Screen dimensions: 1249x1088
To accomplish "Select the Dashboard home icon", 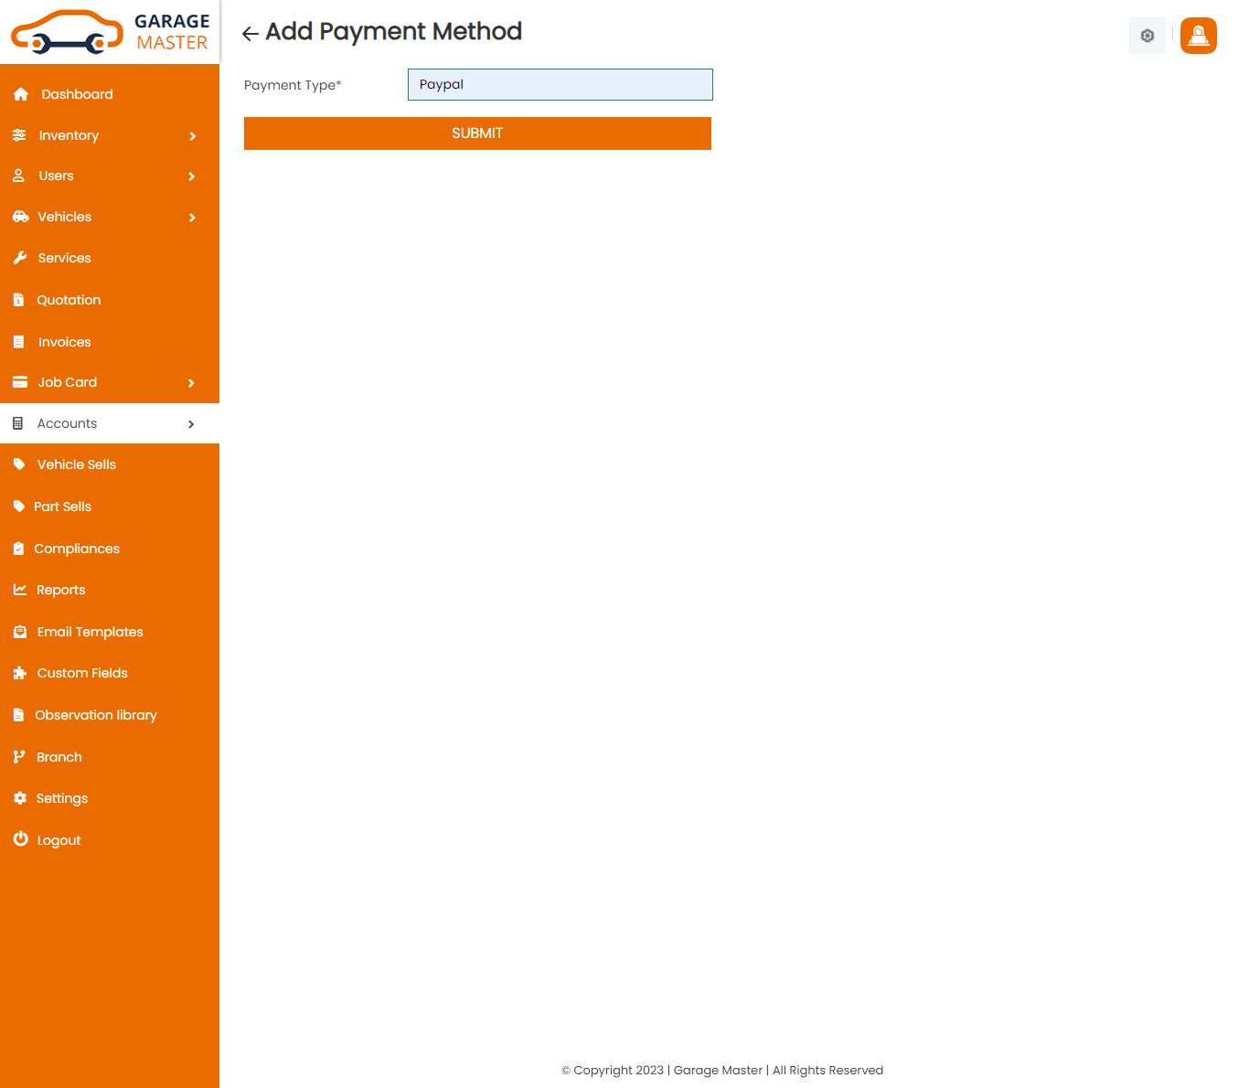I will [20, 93].
